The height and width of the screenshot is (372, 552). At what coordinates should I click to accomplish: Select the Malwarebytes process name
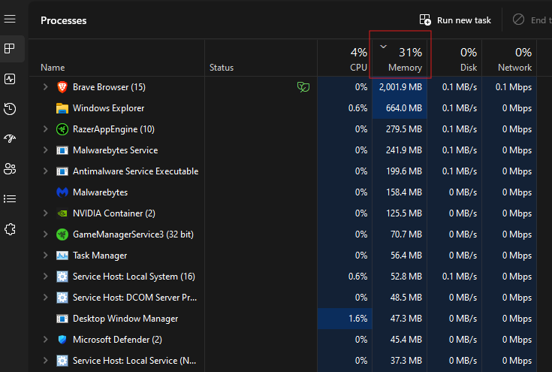(x=100, y=192)
